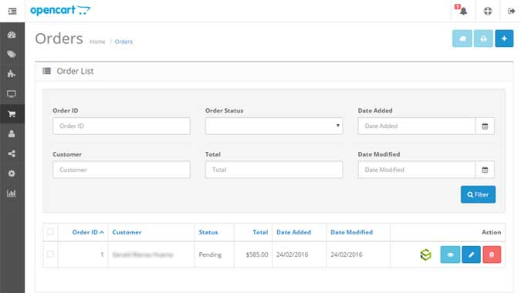This screenshot has height=293, width=521.
Task: Sort by Date Added column header
Action: click(294, 232)
